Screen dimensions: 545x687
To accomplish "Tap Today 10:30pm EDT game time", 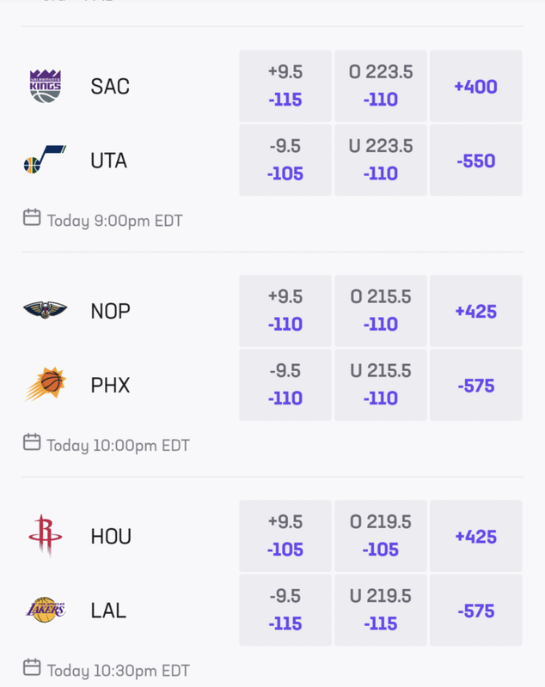I will point(119,671).
